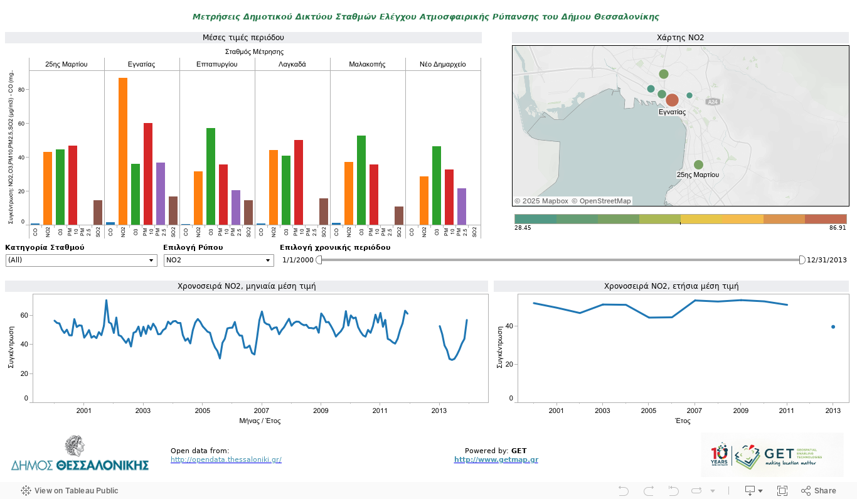
Task: Click the teal start of NO2 color legend
Action: (535, 218)
